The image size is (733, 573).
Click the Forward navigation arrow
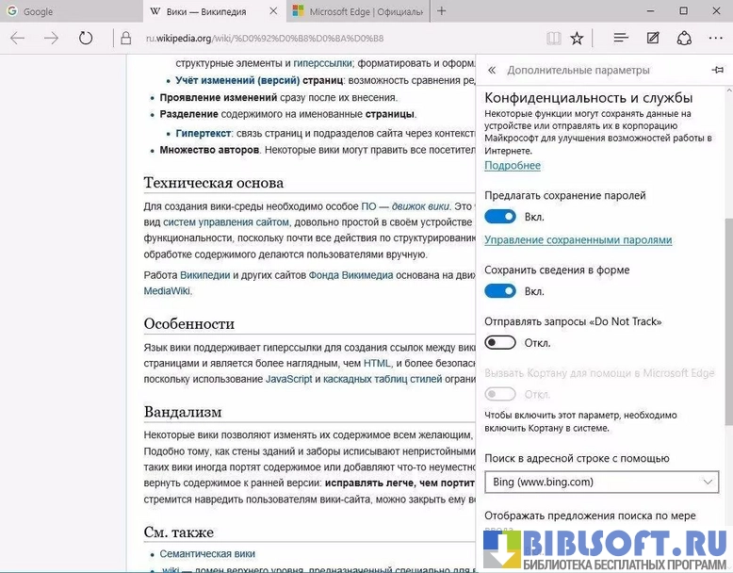(x=52, y=38)
